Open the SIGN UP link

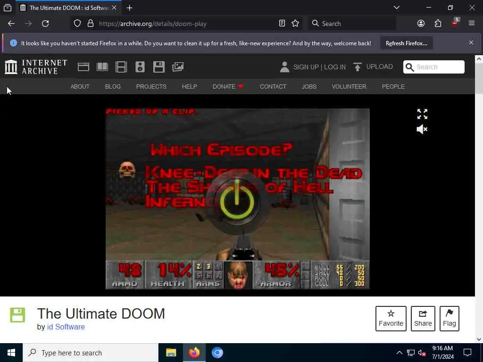(x=306, y=67)
